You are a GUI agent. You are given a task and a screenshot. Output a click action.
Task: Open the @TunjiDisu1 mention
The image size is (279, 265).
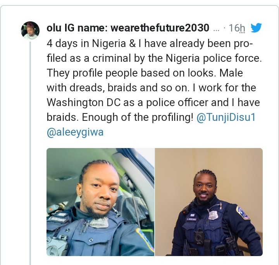pyautogui.click(x=226, y=118)
